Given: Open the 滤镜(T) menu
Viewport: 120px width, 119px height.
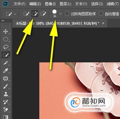Looking at the screenshot, I should click(x=112, y=4).
